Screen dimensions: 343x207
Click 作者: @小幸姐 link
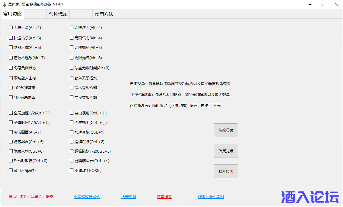tap(211, 197)
